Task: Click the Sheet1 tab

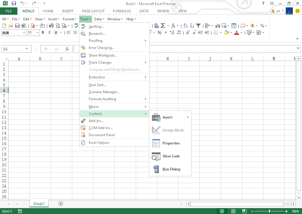Action: tap(39, 204)
